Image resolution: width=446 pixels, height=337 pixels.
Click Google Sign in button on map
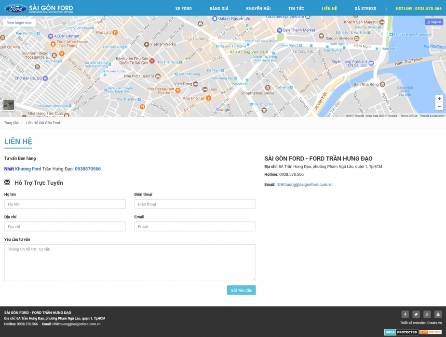click(434, 22)
